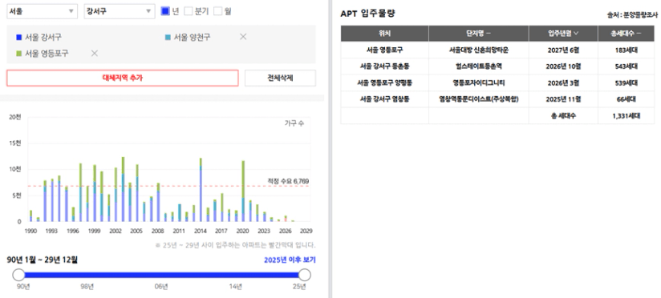
Task: Click the 서울 강서구 등촌동 location cell
Action: (384, 66)
